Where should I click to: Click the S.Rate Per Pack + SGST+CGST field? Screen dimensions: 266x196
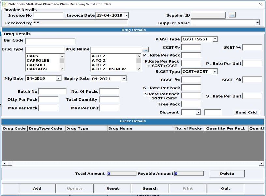pos(191,96)
